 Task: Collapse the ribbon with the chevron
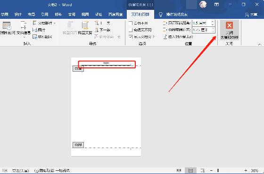tap(260, 44)
